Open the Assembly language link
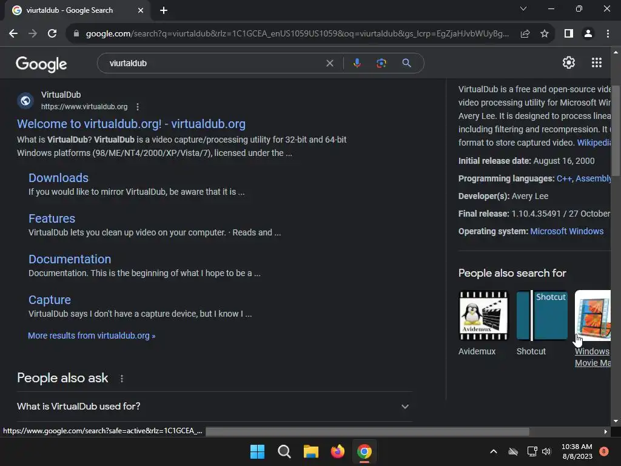Image resolution: width=621 pixels, height=466 pixels. point(593,179)
